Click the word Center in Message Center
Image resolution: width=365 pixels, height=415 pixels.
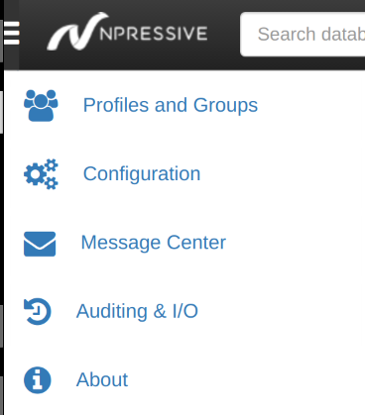click(196, 243)
